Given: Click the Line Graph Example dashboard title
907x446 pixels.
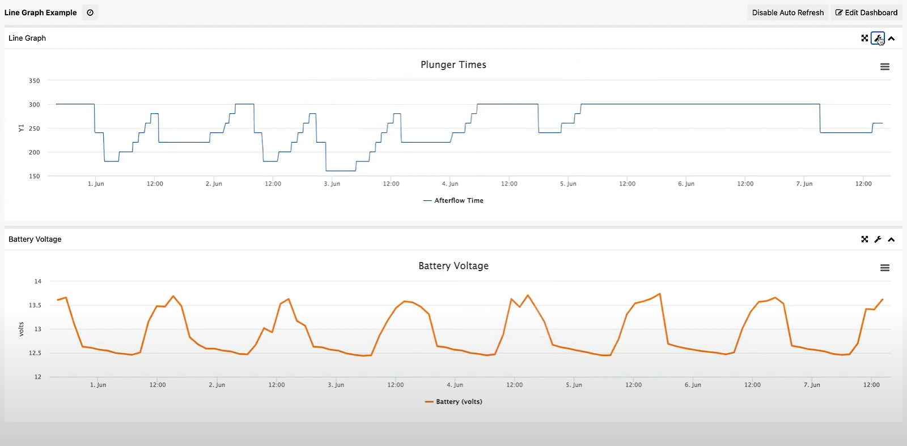Looking at the screenshot, I should pos(40,12).
